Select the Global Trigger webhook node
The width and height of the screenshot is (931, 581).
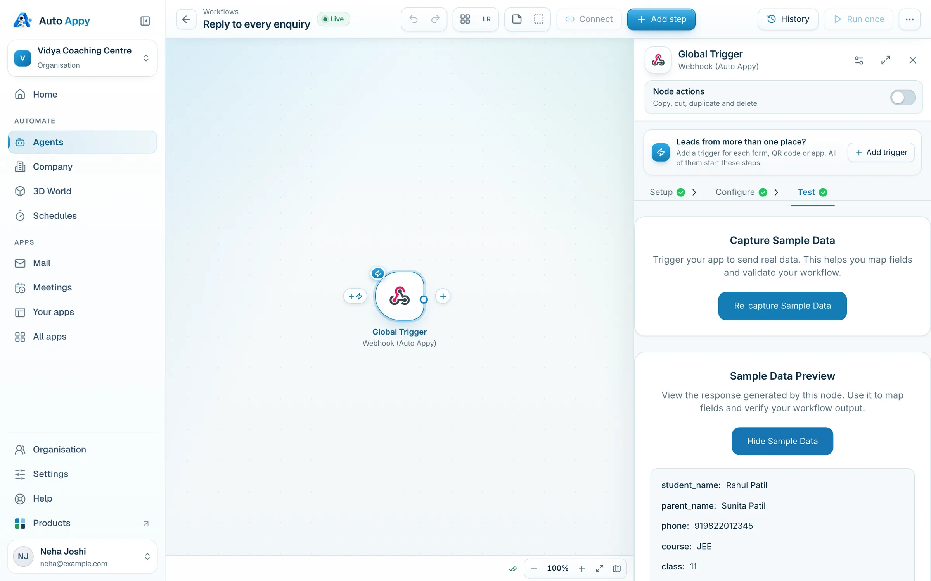tap(400, 296)
